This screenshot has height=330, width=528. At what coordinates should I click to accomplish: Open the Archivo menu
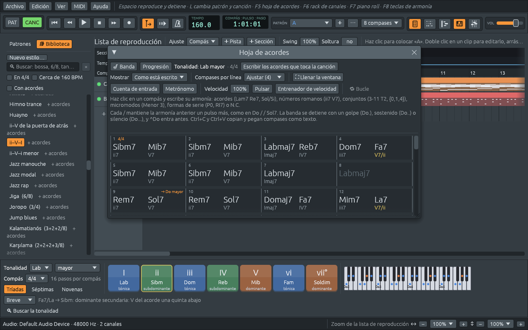pyautogui.click(x=15, y=6)
